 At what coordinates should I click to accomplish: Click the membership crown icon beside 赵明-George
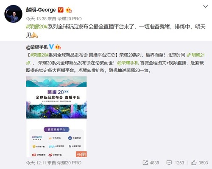pos(69,10)
